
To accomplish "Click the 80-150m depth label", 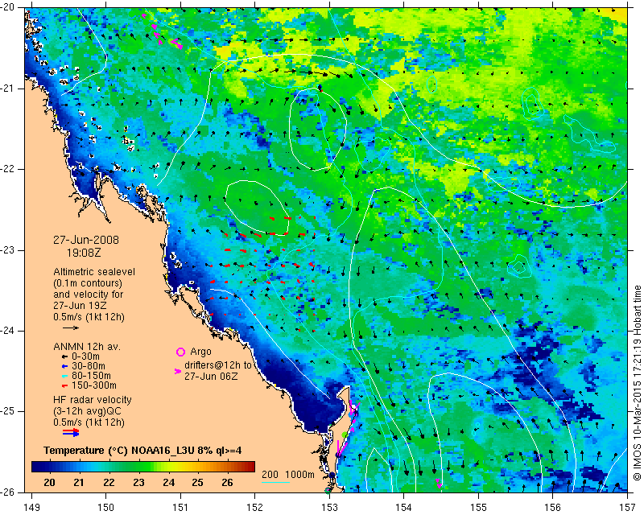I will click(x=91, y=376).
